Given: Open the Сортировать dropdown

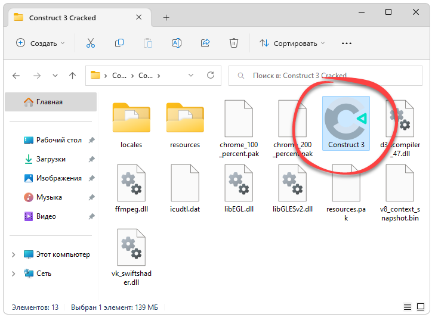Looking at the screenshot, I should (x=292, y=43).
